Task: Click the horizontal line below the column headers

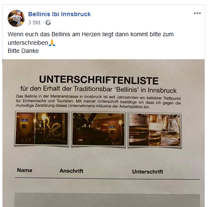Action: click(107, 178)
